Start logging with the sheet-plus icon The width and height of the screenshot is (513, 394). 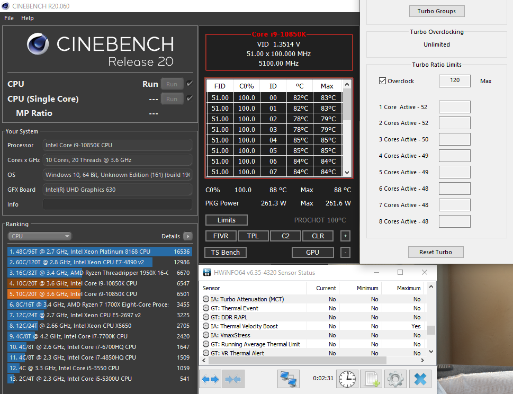pyautogui.click(x=371, y=379)
